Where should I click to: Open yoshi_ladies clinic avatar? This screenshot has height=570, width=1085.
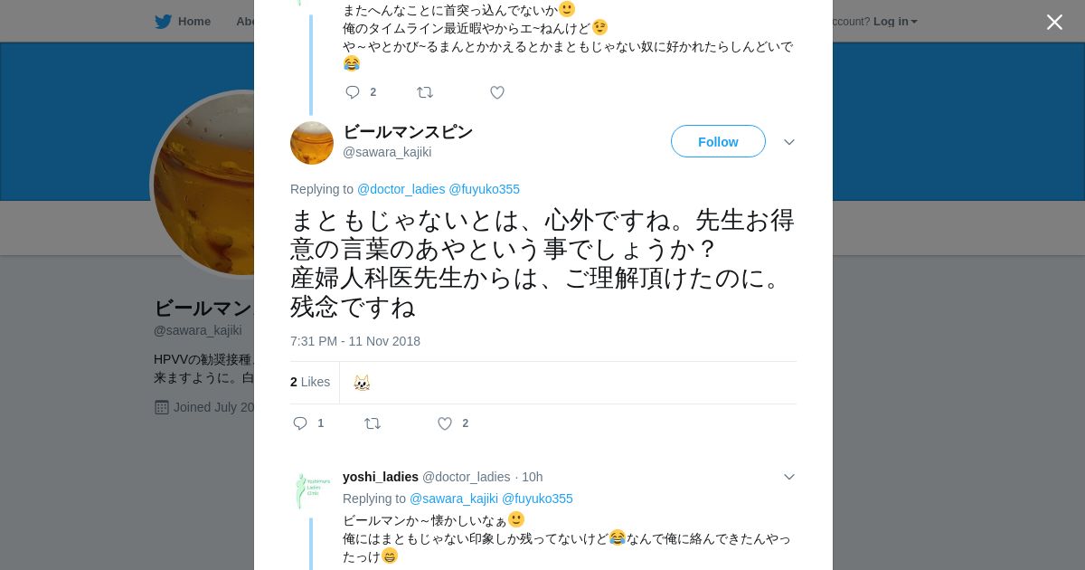click(x=312, y=489)
